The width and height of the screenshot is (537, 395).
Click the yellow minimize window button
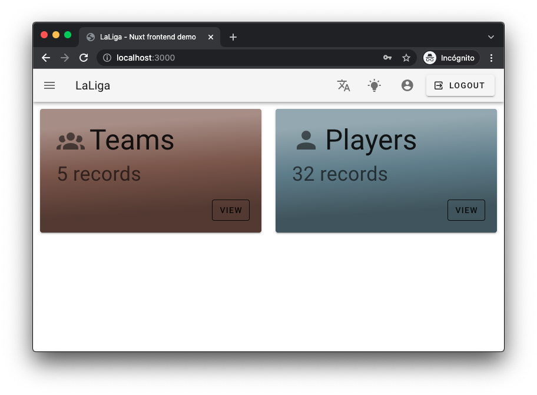point(56,35)
